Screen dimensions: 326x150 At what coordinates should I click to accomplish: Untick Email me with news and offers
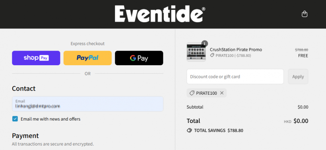(x=15, y=119)
